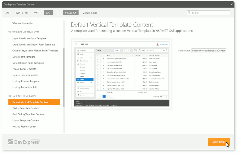Click the Item Name text field
238x154 pixels.
click(x=209, y=51)
